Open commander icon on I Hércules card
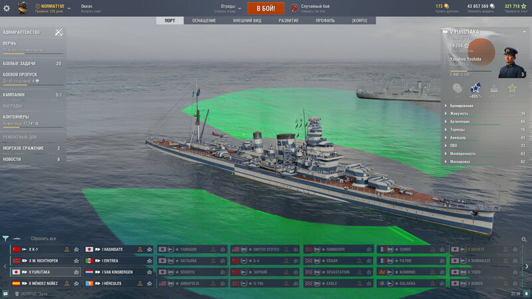This screenshot has height=299, width=532. point(140,284)
